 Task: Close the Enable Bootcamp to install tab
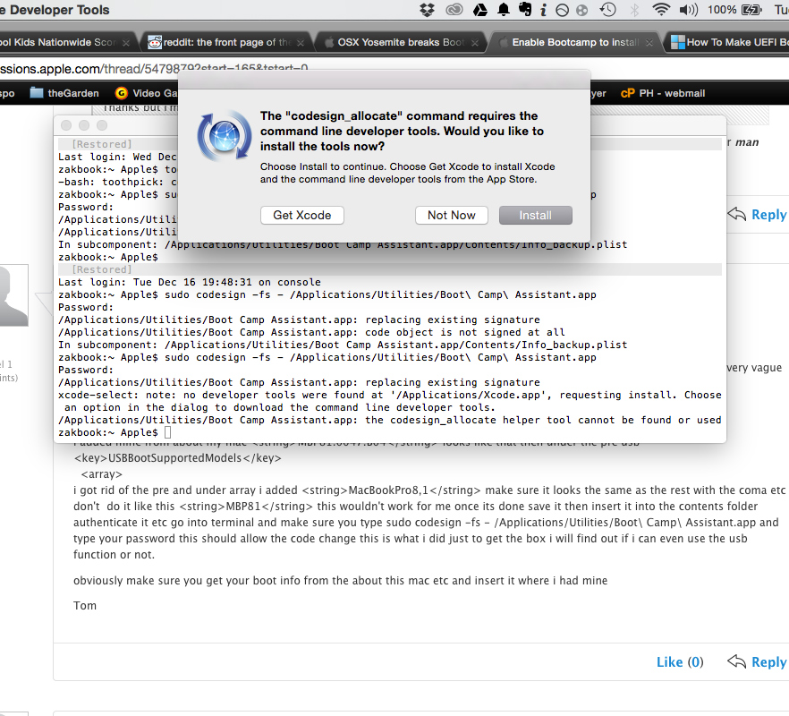pyautogui.click(x=649, y=43)
